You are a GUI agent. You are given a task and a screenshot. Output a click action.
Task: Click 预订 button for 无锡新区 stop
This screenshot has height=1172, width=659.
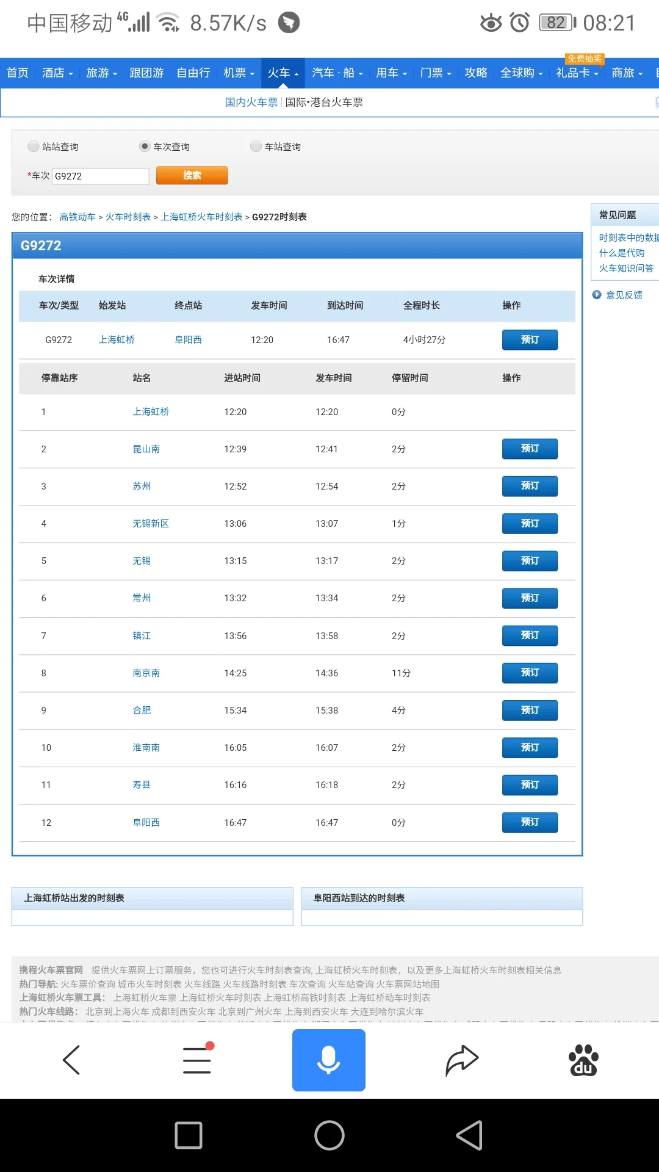pos(530,524)
